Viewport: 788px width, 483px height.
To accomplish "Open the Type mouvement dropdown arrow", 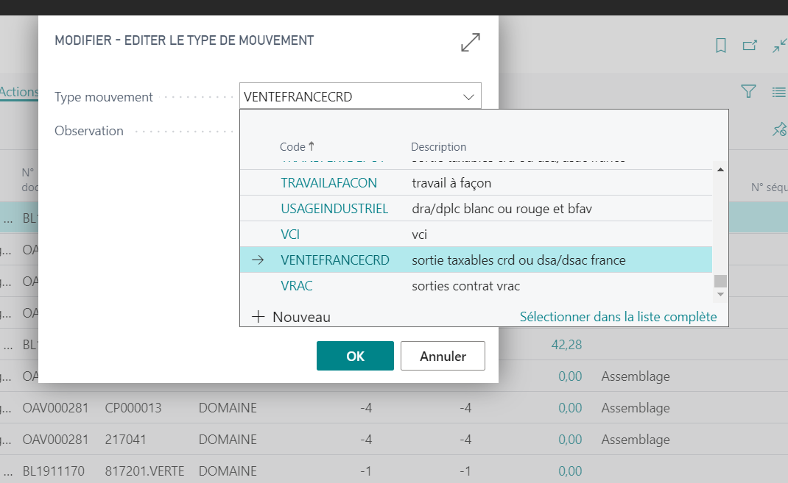I will point(468,97).
